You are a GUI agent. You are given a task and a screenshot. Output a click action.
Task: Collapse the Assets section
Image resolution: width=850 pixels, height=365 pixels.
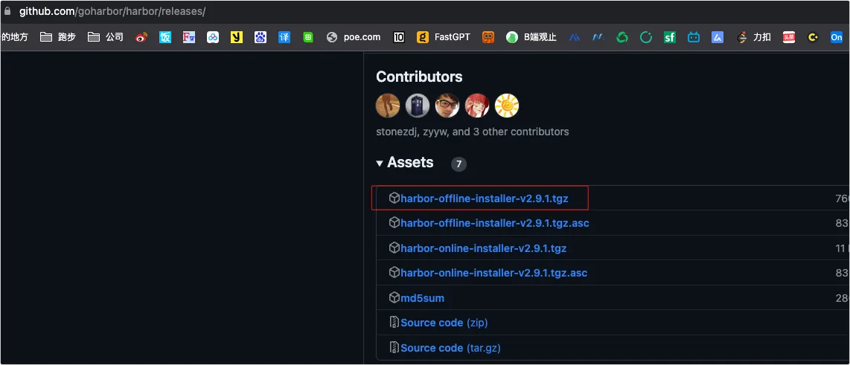pyautogui.click(x=405, y=163)
